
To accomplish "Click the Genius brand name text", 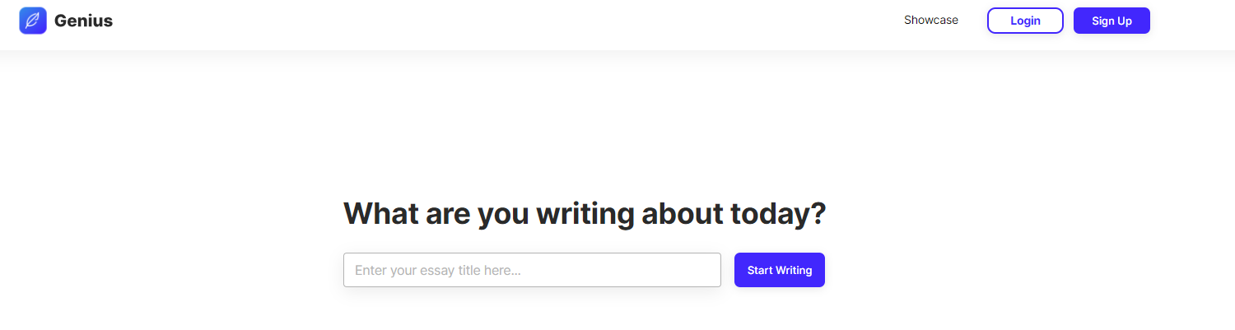I will [x=83, y=21].
